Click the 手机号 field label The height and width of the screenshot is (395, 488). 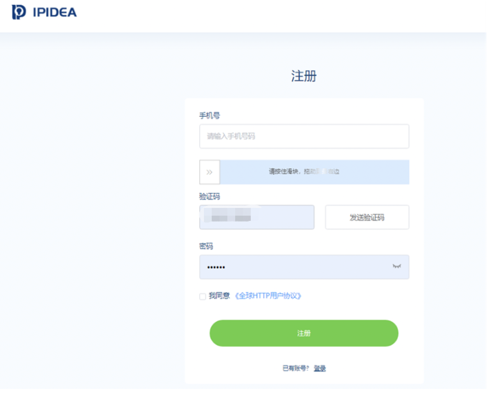click(x=210, y=115)
